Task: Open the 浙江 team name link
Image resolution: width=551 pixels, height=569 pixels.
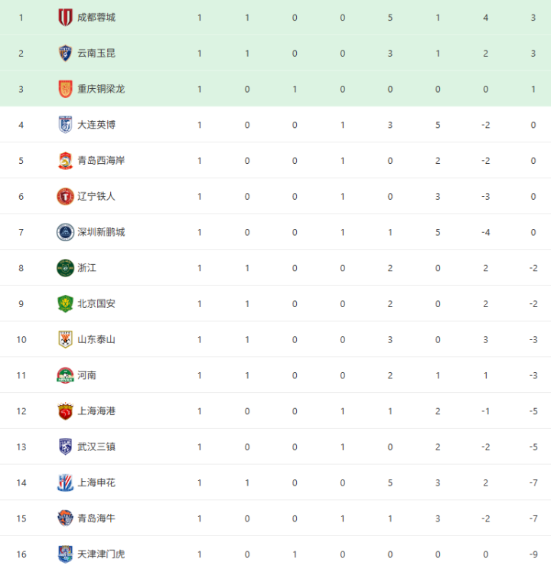Action: point(87,268)
